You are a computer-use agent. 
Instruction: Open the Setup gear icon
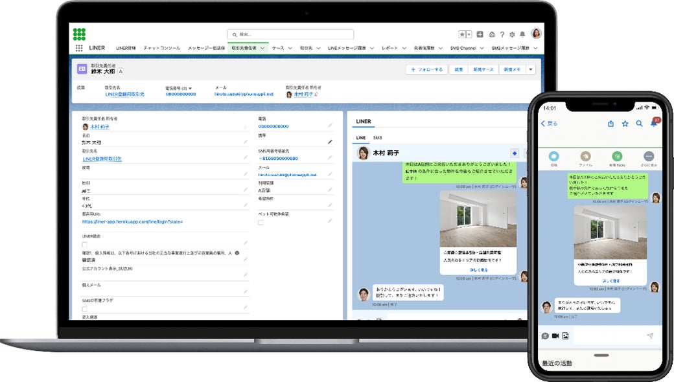[x=512, y=34]
